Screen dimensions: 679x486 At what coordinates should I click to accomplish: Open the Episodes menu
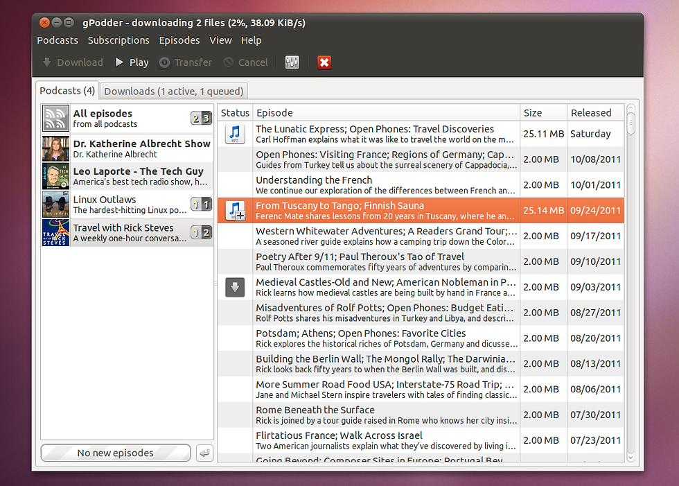[x=179, y=40]
